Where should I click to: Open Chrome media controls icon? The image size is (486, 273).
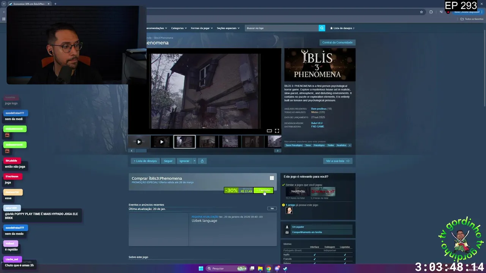click(441, 12)
